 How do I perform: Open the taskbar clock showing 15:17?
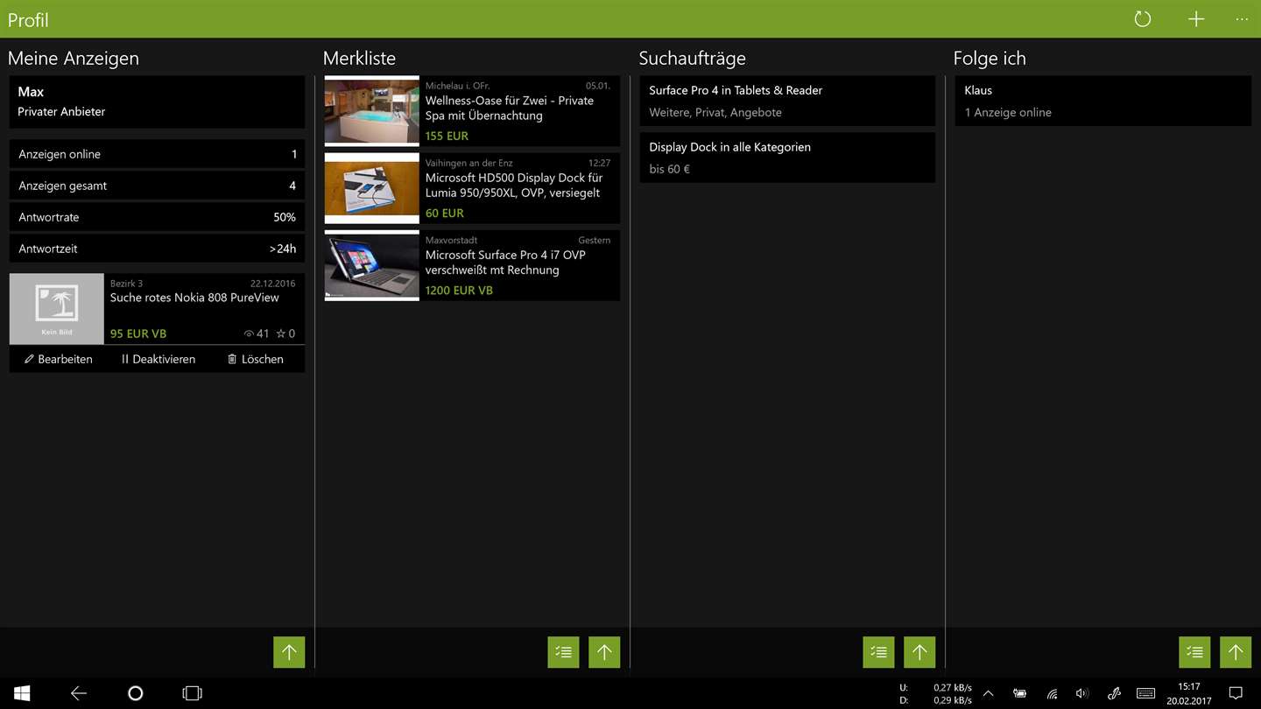click(x=1189, y=693)
